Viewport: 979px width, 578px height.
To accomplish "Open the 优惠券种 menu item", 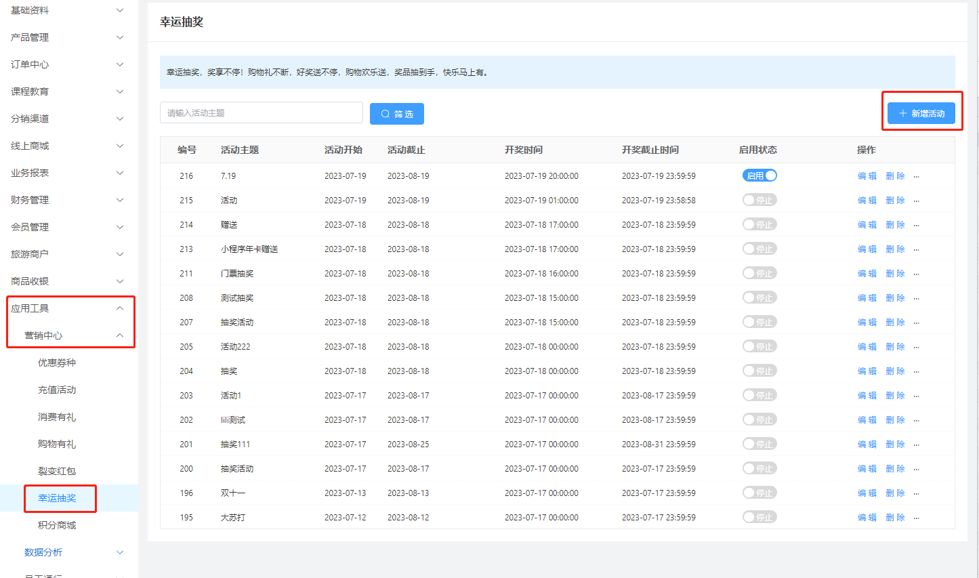I will [x=57, y=363].
